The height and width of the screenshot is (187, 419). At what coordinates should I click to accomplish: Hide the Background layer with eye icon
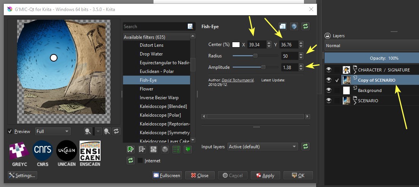click(x=328, y=90)
